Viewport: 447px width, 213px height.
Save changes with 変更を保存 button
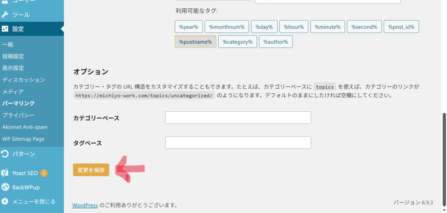click(x=91, y=170)
